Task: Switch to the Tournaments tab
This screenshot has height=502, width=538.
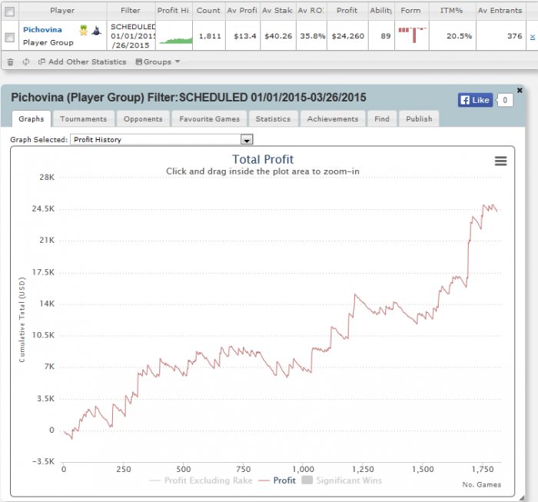Action: 83,118
